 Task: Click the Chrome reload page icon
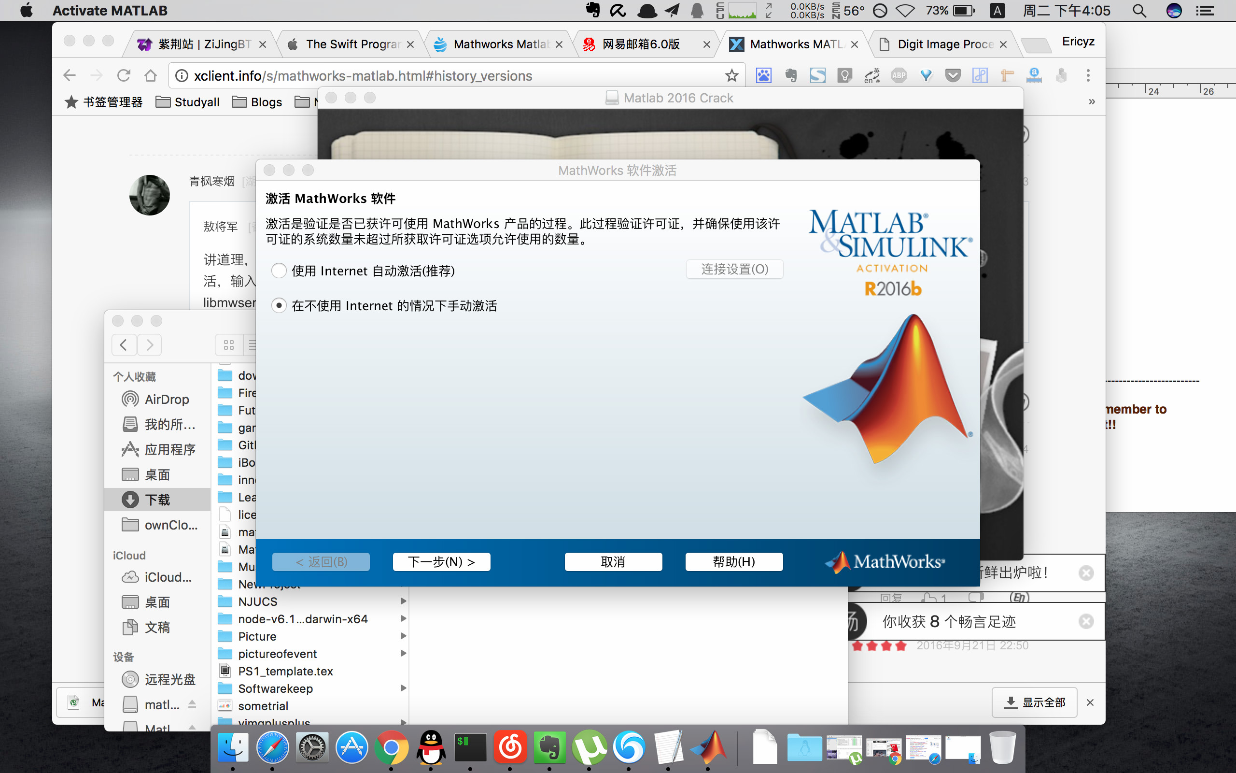(x=124, y=76)
